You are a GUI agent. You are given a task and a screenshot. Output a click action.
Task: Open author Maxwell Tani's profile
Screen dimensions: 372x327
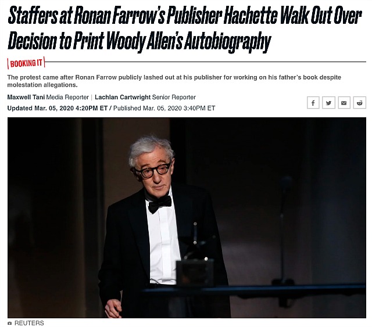(26, 97)
